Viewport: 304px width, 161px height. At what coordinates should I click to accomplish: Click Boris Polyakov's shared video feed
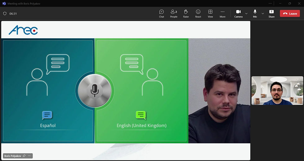coord(219,91)
